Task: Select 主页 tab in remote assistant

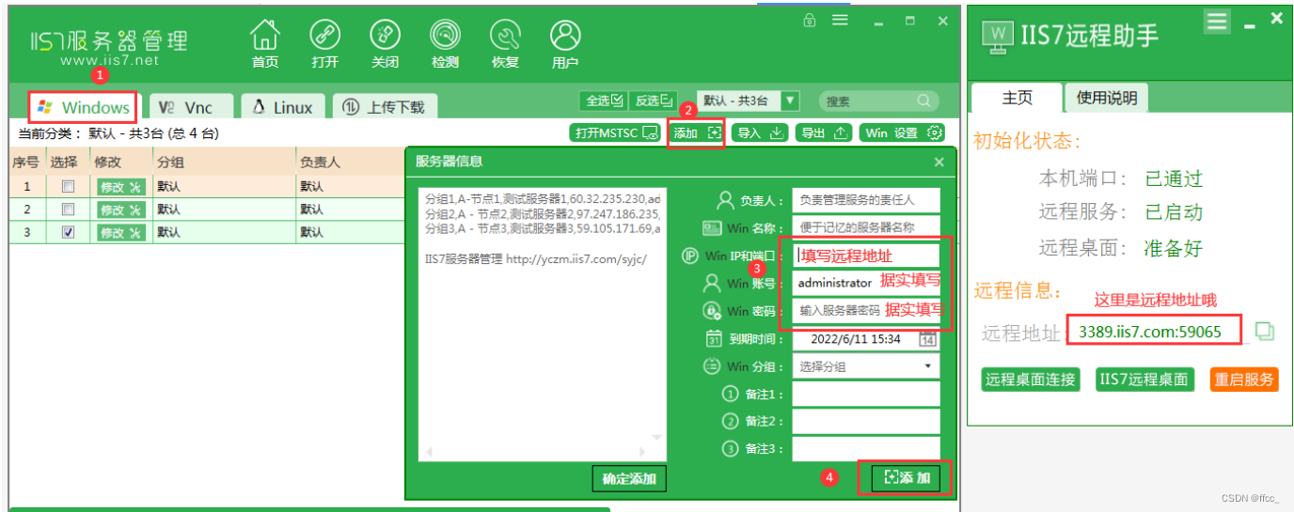Action: (1018, 98)
